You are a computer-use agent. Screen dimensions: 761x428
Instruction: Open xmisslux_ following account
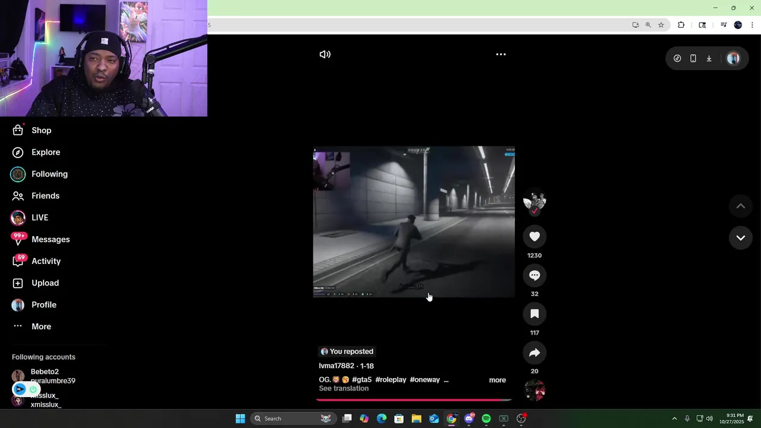coord(45,400)
